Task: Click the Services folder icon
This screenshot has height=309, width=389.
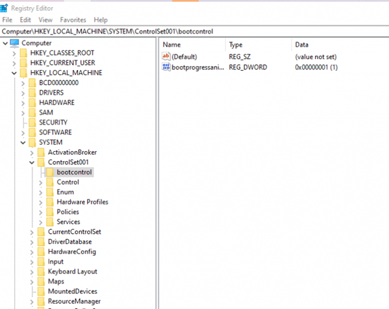Action: [50, 222]
